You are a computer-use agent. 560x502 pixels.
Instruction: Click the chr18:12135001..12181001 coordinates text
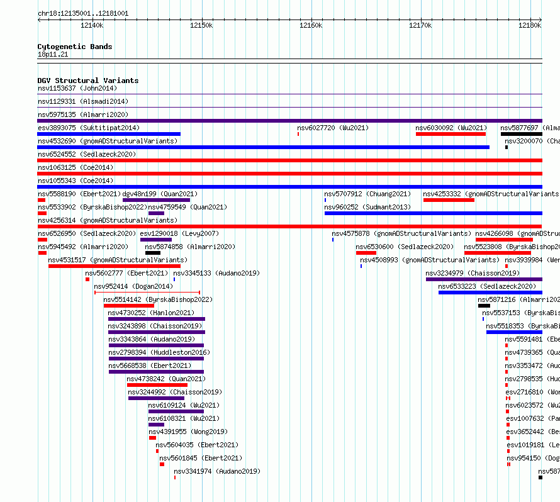click(x=83, y=14)
